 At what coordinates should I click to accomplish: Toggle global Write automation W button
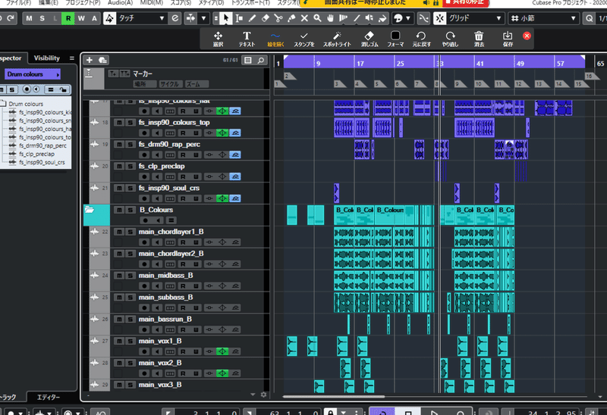click(x=81, y=18)
